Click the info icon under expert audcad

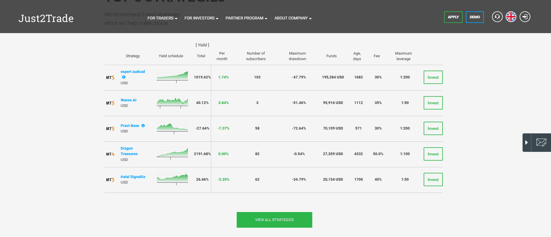coord(124,77)
